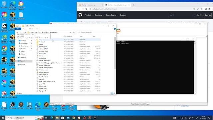Sort by Type column header
Screen dimensions: 213x120
click(x=81, y=36)
